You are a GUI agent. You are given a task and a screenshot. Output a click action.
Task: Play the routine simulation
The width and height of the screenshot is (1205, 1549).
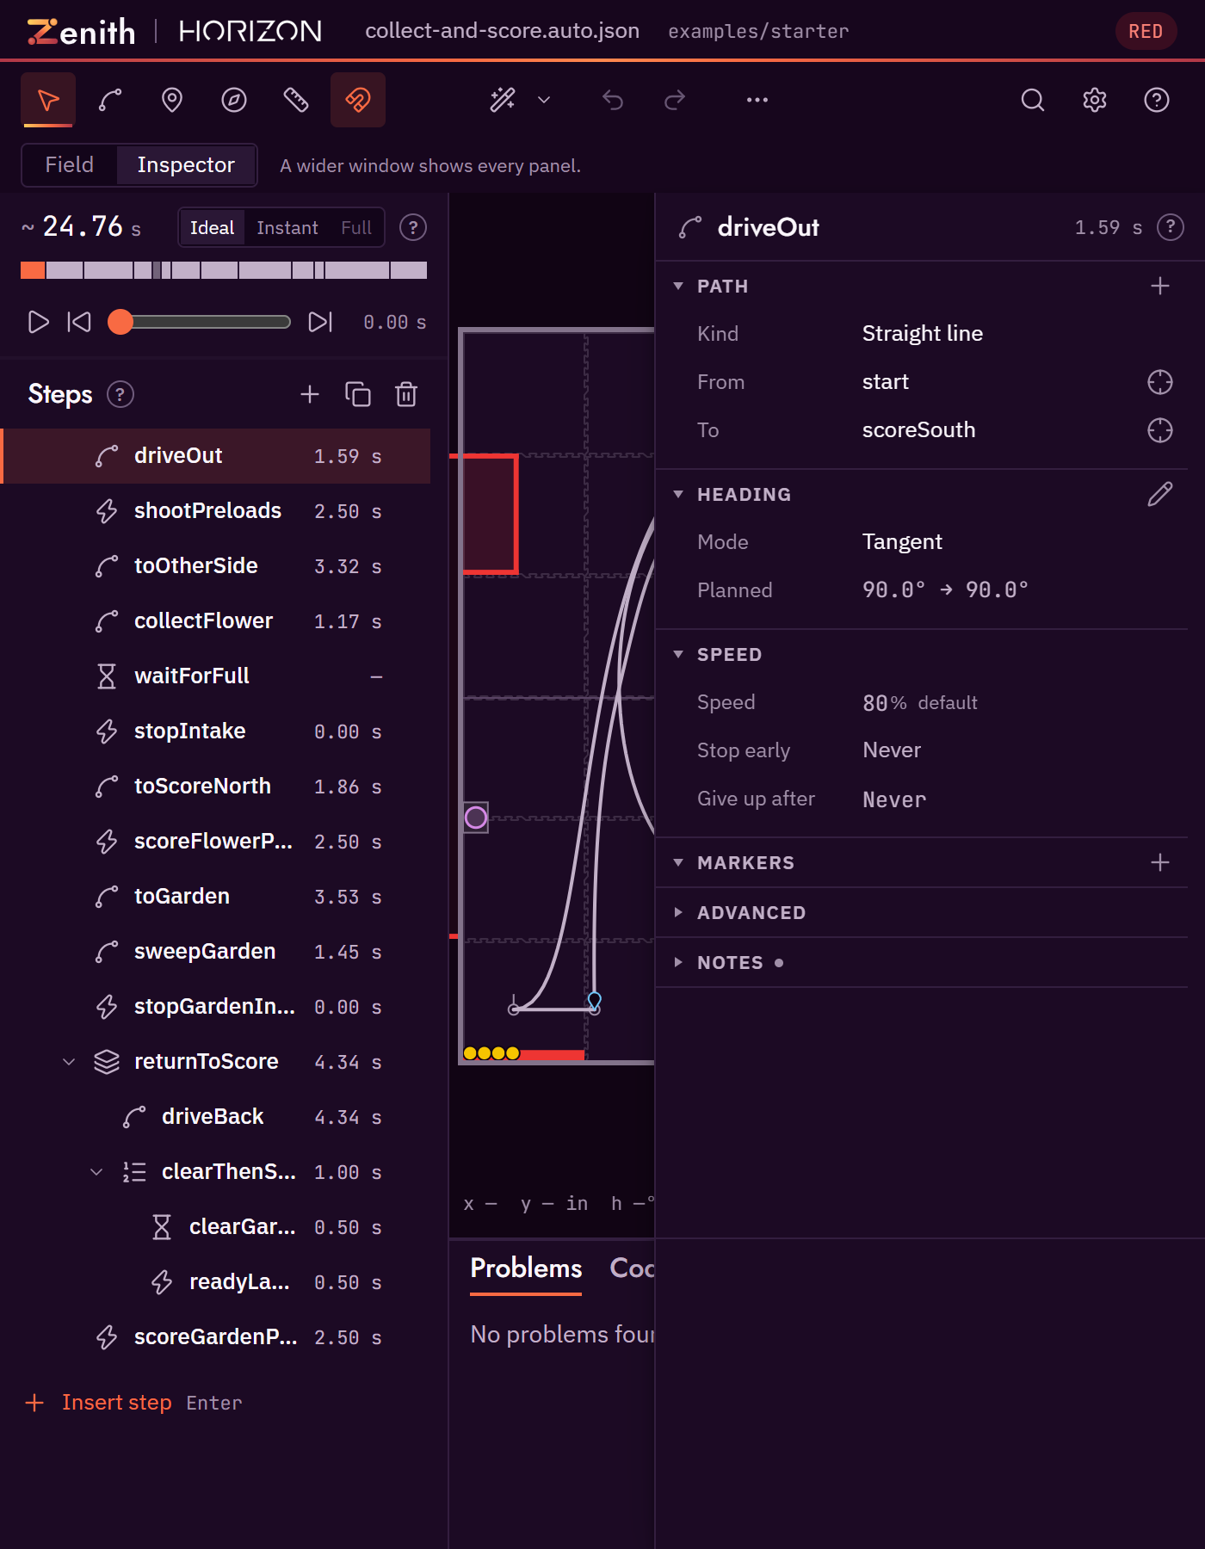pos(38,322)
